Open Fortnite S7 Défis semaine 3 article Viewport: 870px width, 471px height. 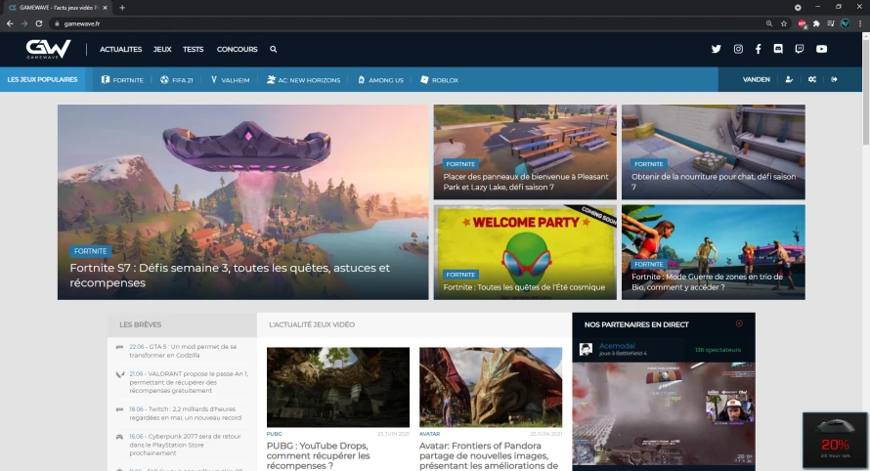tap(230, 276)
